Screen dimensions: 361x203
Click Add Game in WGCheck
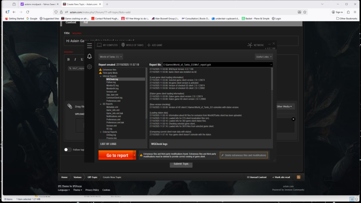point(155,45)
